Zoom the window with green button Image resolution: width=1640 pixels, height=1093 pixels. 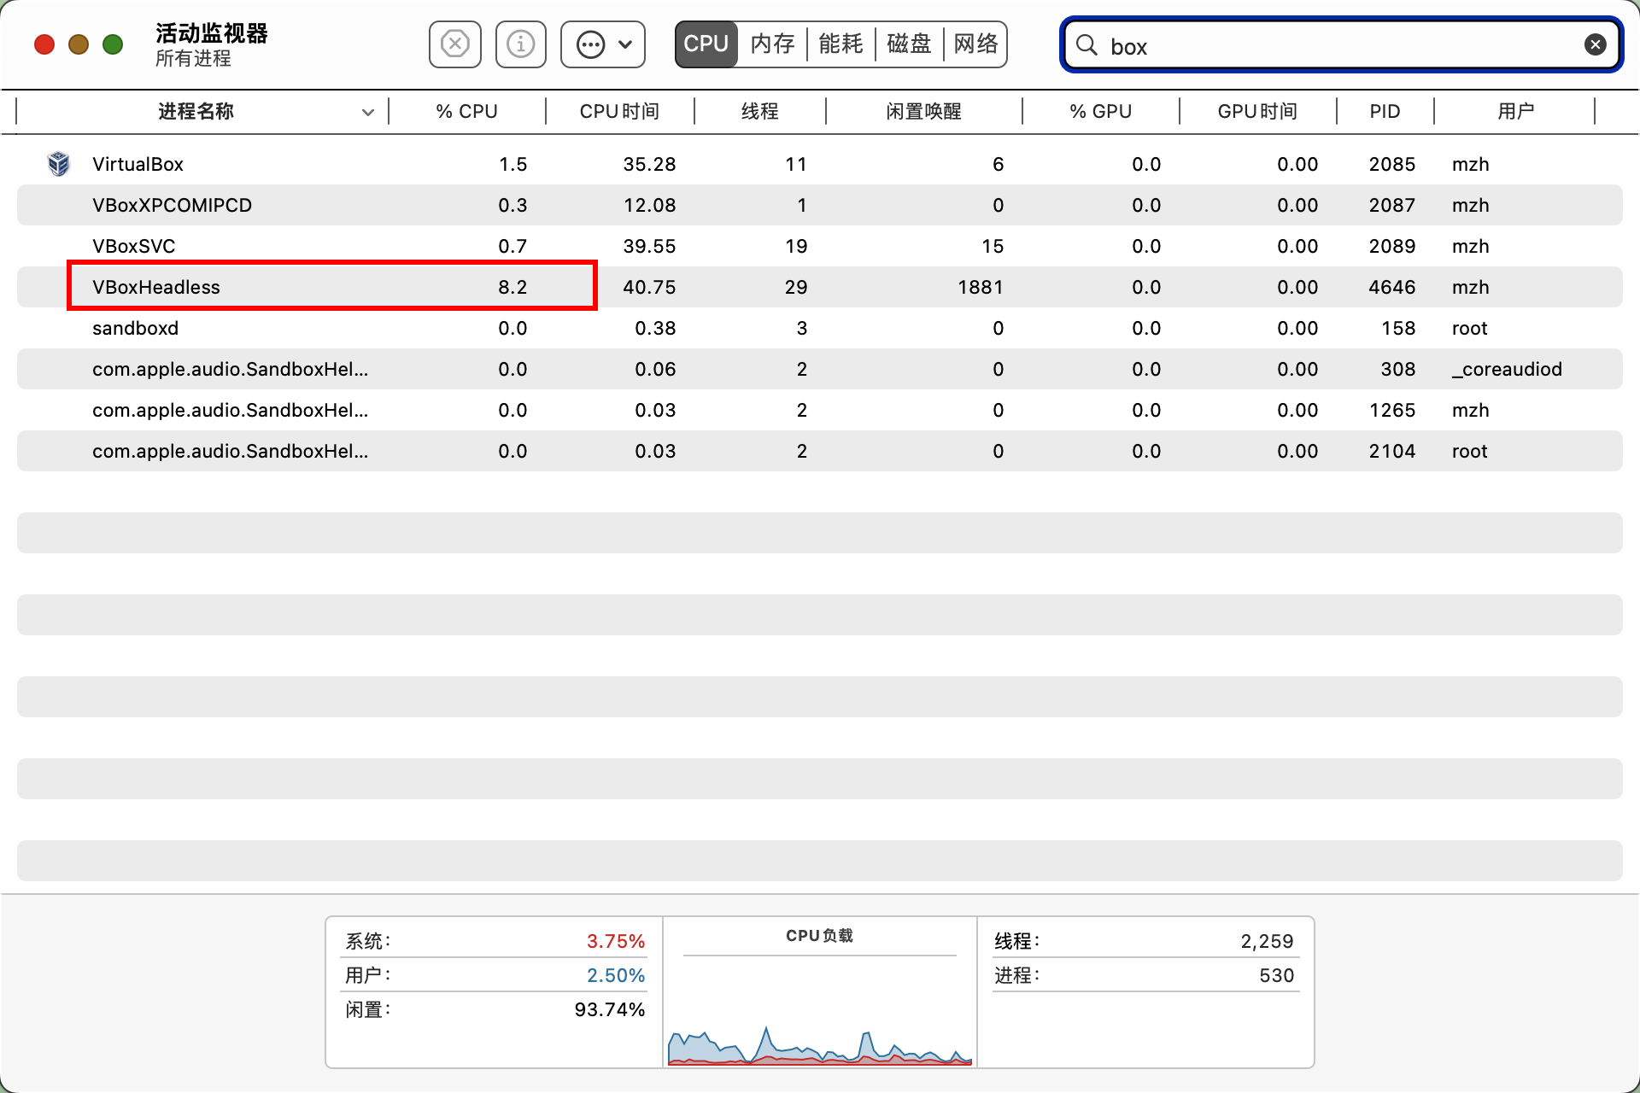point(113,44)
